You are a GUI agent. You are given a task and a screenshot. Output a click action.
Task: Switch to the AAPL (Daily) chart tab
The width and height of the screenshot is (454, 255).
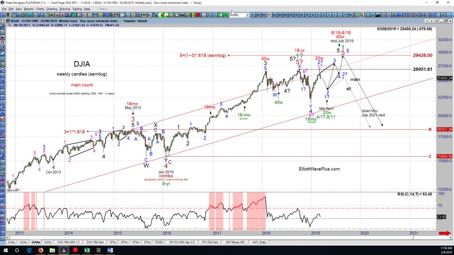pos(259,242)
